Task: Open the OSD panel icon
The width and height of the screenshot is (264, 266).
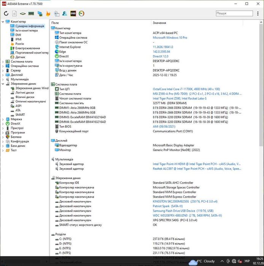Action: [x=73, y=13]
